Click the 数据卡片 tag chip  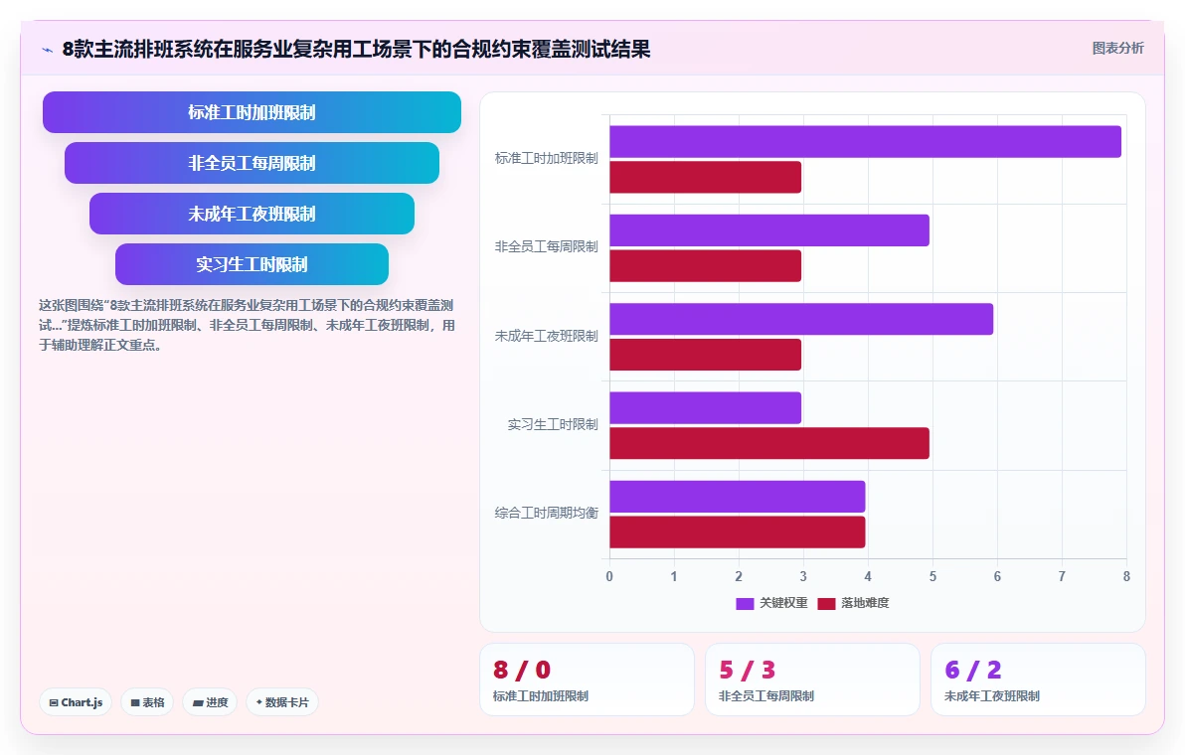click(282, 702)
